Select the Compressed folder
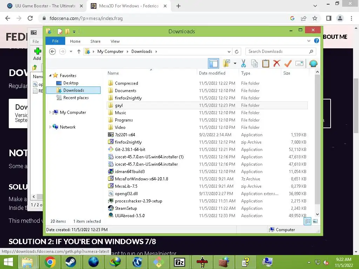 coord(126,83)
